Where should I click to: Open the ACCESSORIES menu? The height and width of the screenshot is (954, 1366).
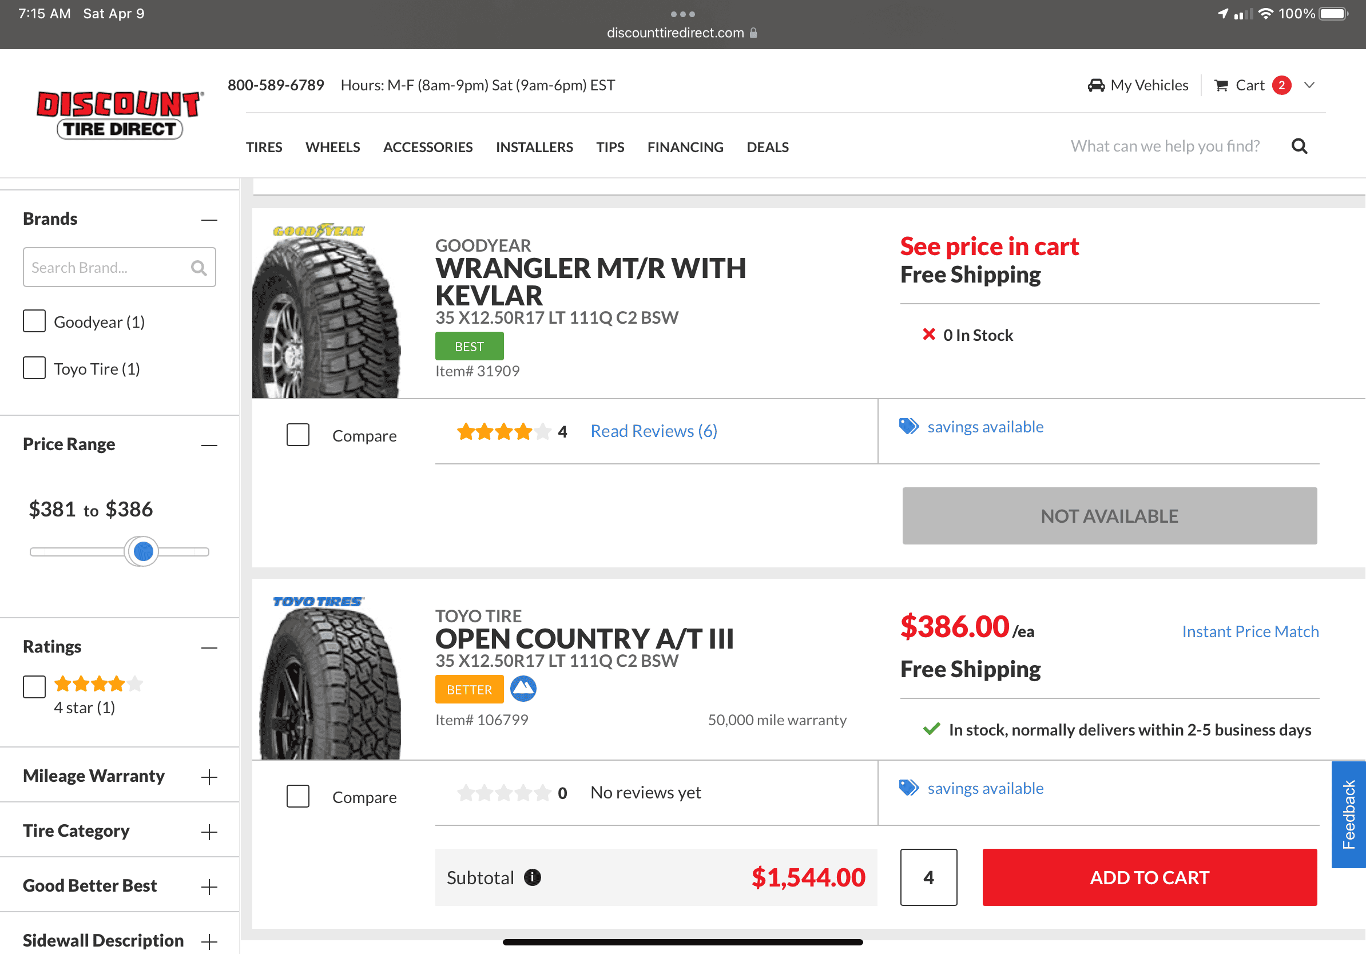(428, 147)
